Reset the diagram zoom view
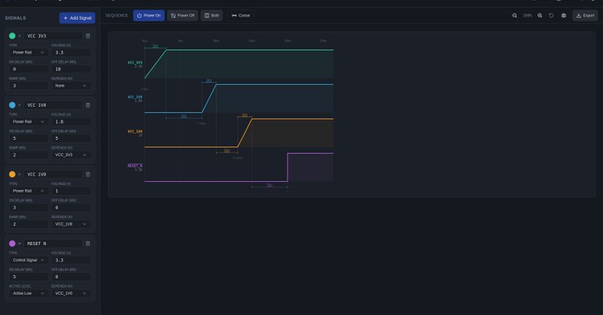 coord(552,15)
